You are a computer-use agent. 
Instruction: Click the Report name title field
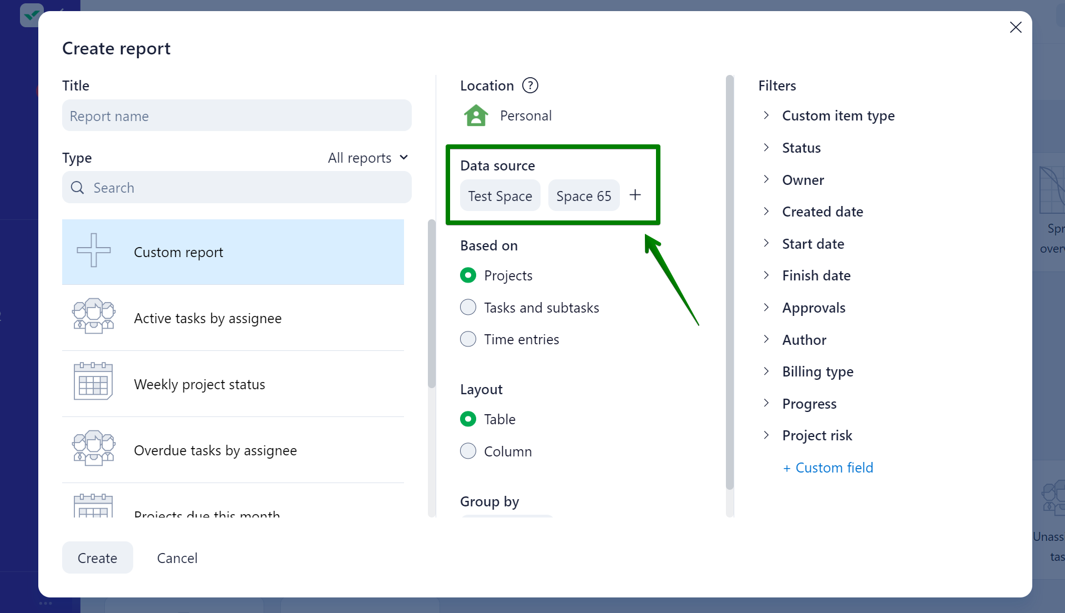pyautogui.click(x=236, y=116)
